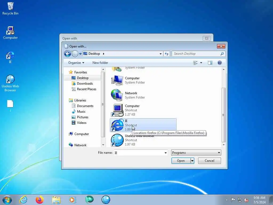Open Recycle Bin desktop icon
This screenshot has width=273, height=205.
coord(10,8)
